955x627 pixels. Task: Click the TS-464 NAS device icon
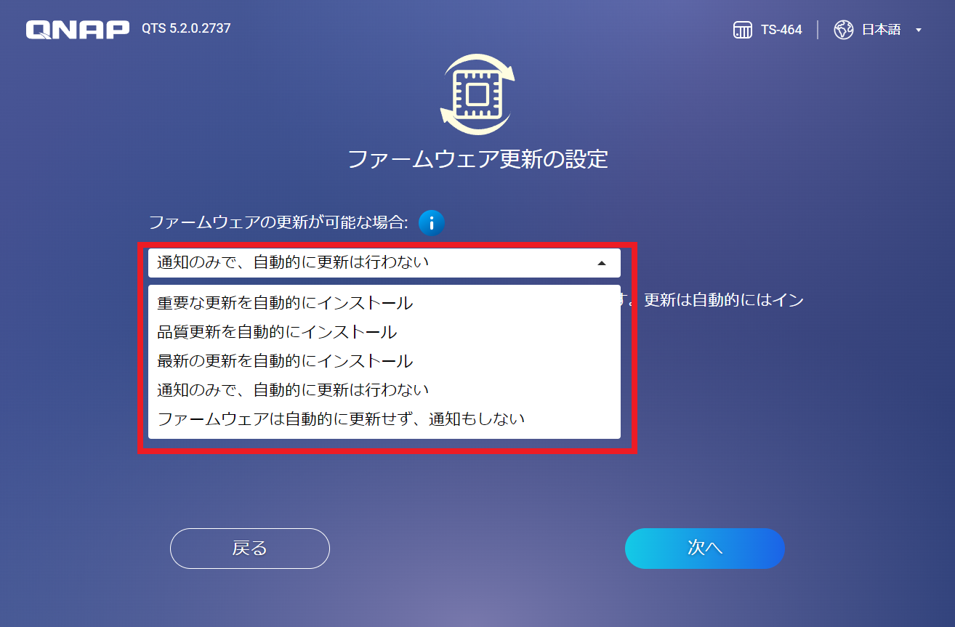point(742,30)
